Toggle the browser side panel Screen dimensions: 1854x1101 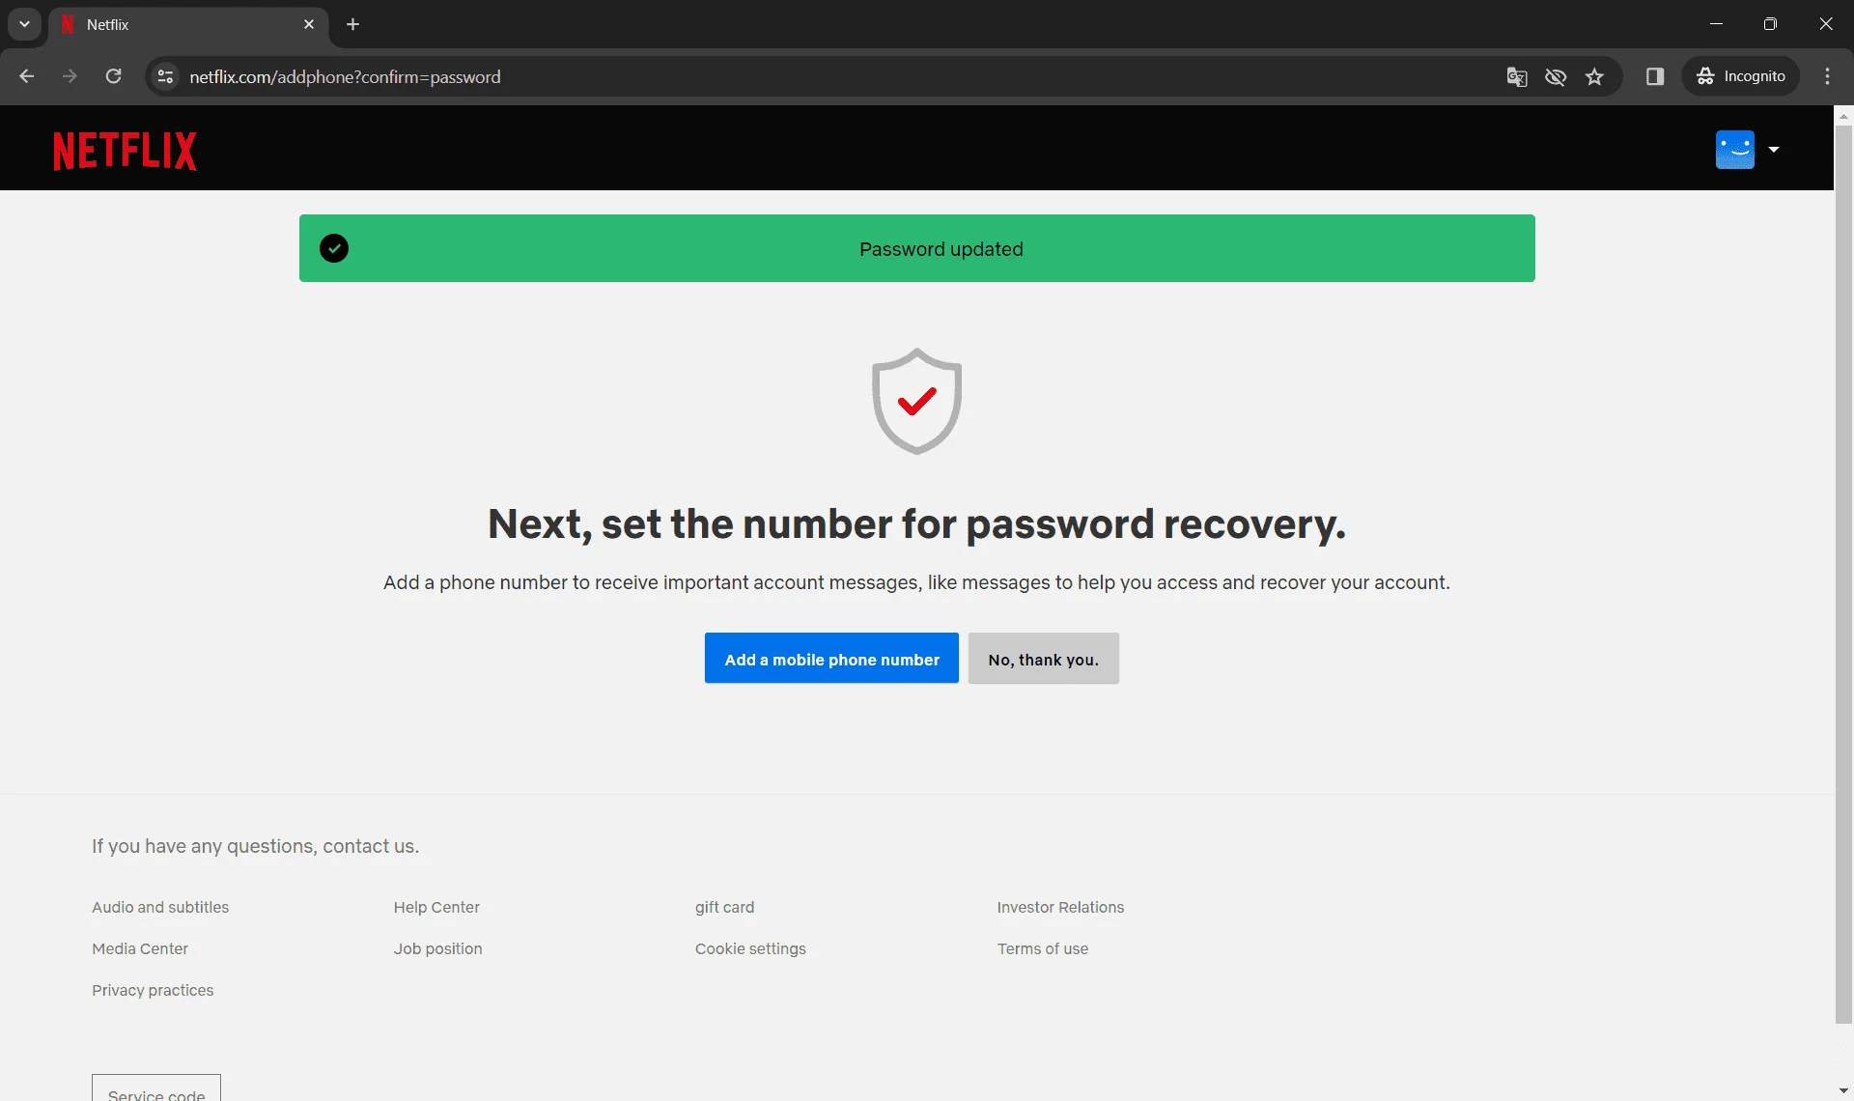coord(1655,76)
